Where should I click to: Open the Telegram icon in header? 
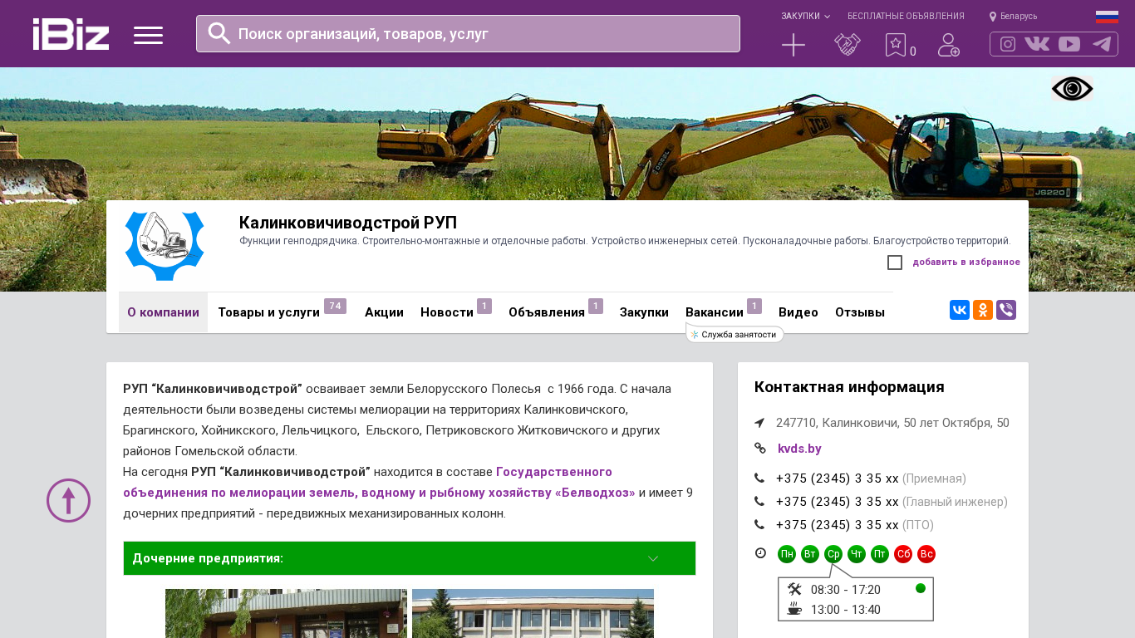1102,44
